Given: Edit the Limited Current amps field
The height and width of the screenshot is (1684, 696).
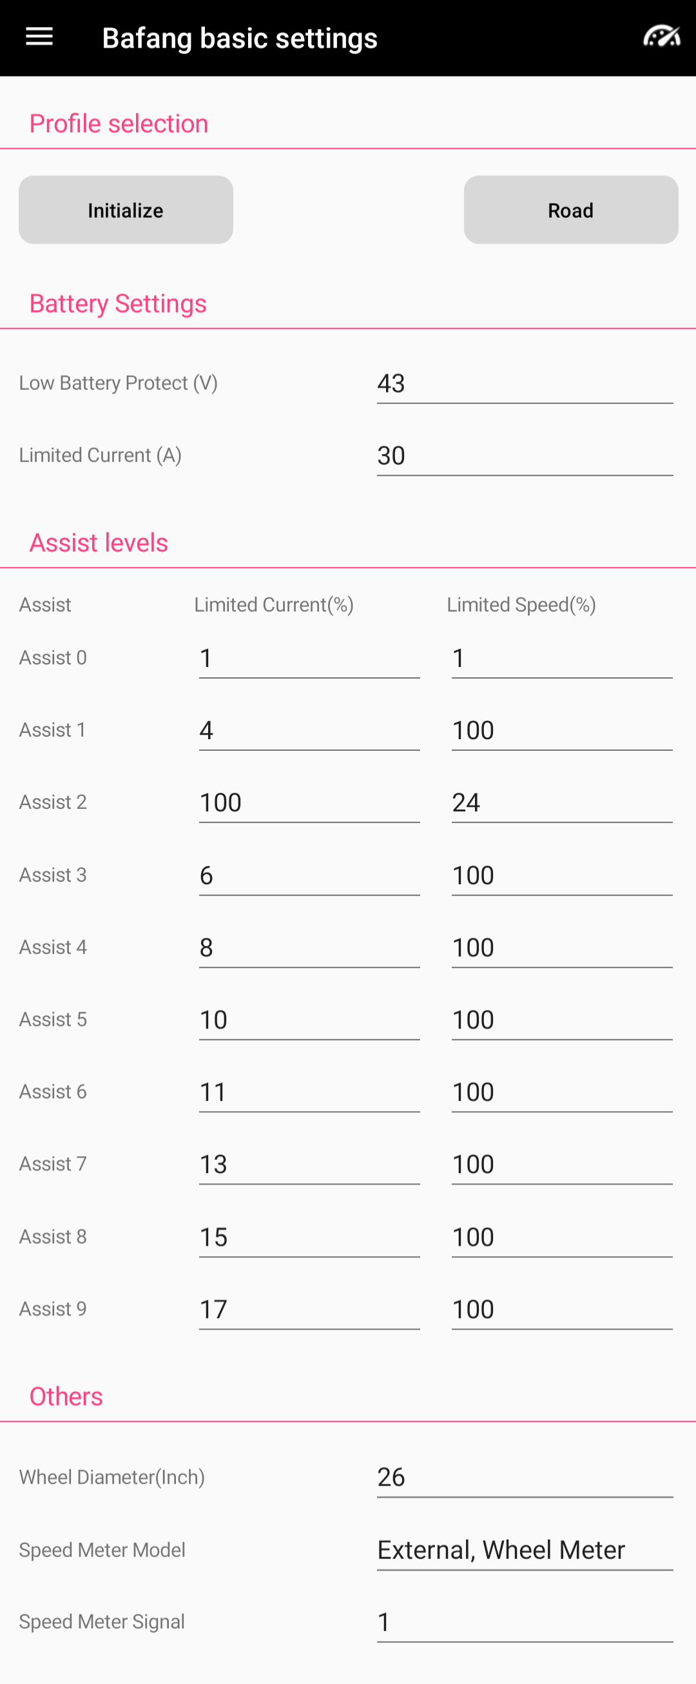Looking at the screenshot, I should pos(524,456).
